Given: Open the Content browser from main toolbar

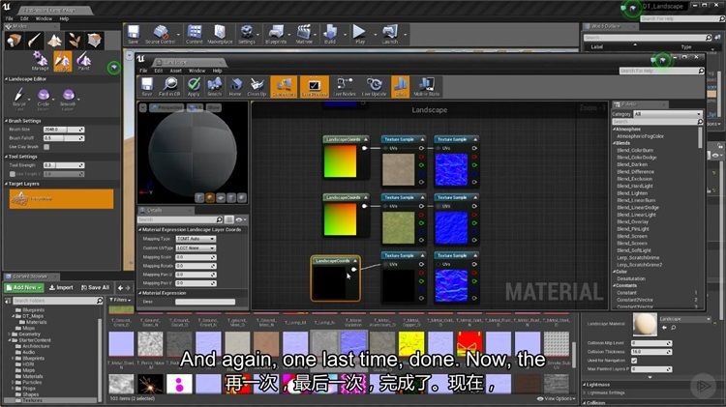Looking at the screenshot, I should tap(195, 35).
